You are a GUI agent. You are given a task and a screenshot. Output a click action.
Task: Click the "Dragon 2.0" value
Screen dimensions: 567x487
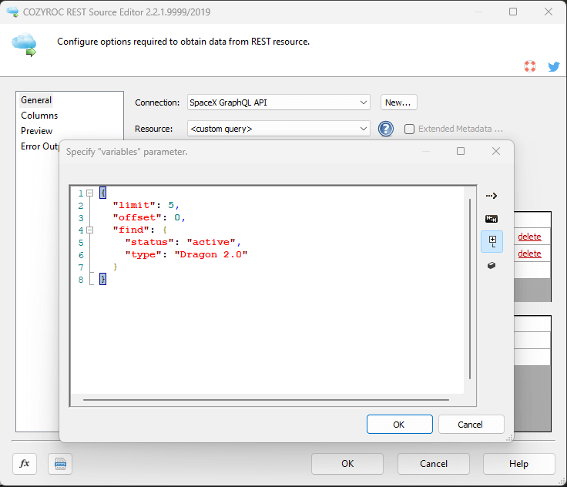click(x=211, y=255)
